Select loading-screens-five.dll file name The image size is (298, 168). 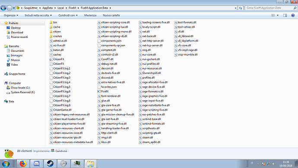tap(156, 22)
